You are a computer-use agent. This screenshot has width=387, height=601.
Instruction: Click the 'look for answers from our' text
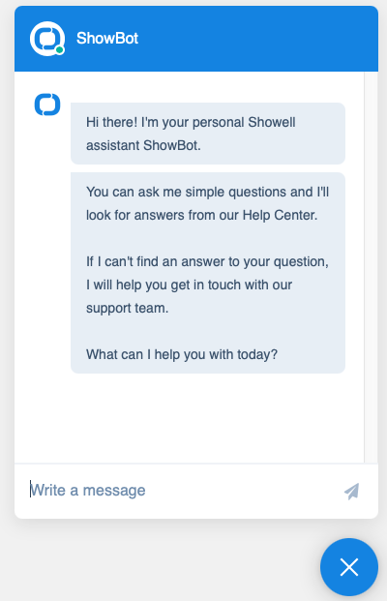[x=163, y=215]
